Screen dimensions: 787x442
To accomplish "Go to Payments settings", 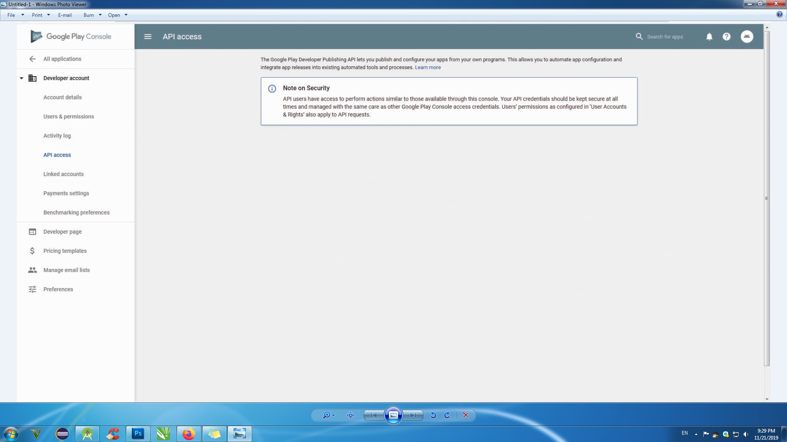I will (x=66, y=194).
